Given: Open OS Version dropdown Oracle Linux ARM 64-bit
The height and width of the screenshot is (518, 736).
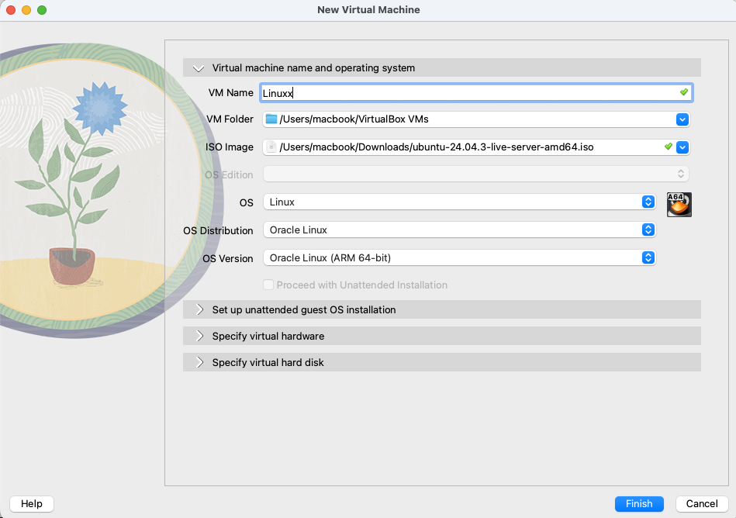Looking at the screenshot, I should click(460, 257).
